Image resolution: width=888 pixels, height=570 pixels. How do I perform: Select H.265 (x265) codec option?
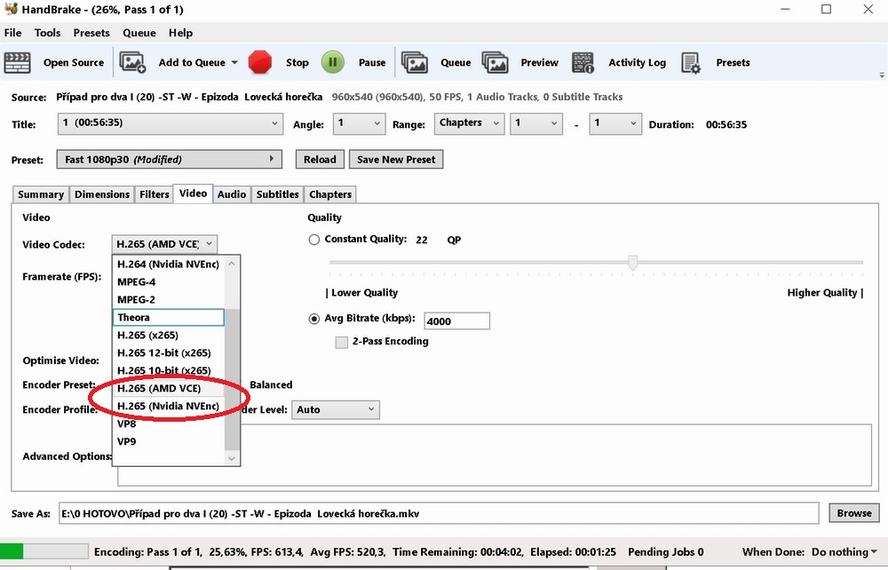(x=168, y=335)
